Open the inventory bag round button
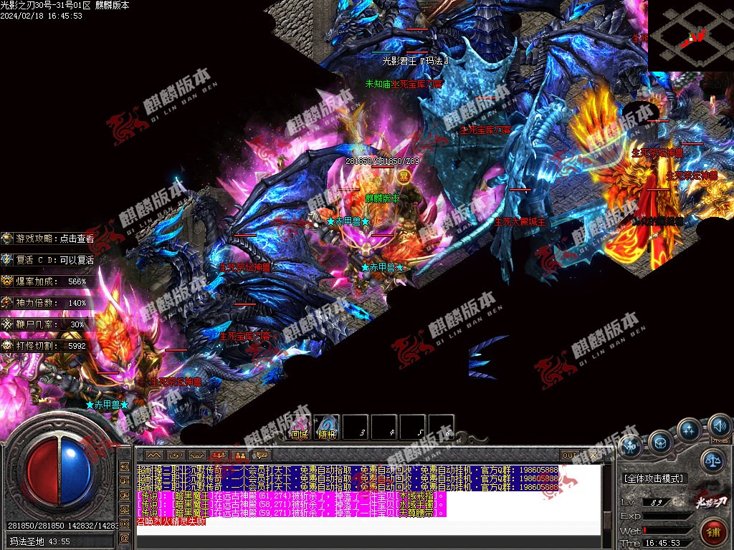 660,441
